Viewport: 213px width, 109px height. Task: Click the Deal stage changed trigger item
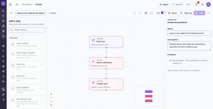[x=27, y=55]
